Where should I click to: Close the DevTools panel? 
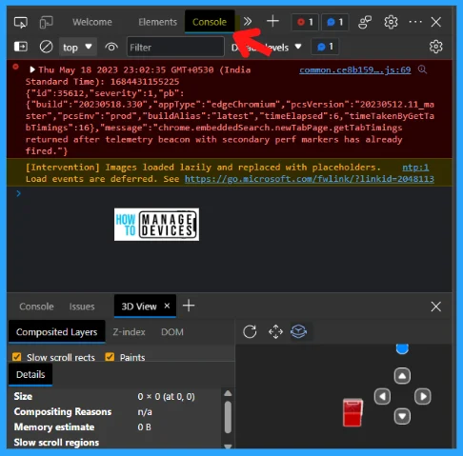[436, 22]
